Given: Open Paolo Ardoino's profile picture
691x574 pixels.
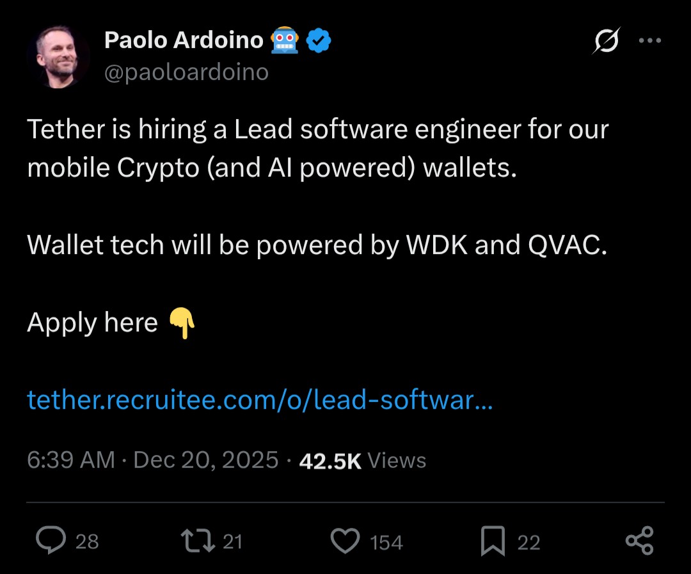Looking at the screenshot, I should click(x=59, y=58).
